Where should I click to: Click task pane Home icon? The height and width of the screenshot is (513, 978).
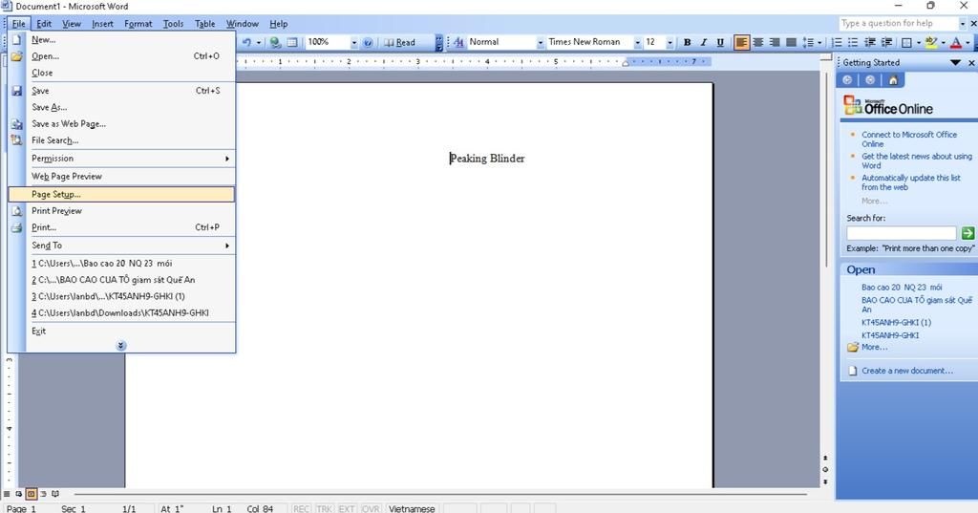click(893, 80)
